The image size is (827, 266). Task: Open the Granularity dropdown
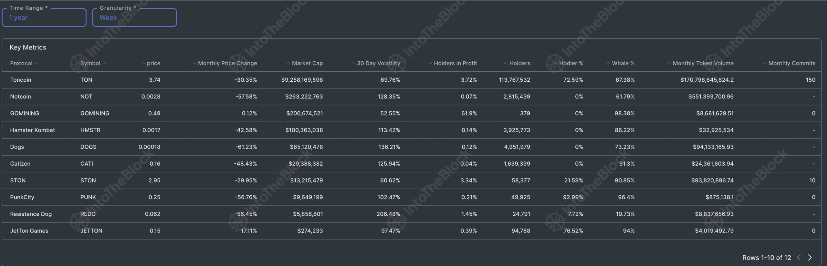(x=134, y=17)
